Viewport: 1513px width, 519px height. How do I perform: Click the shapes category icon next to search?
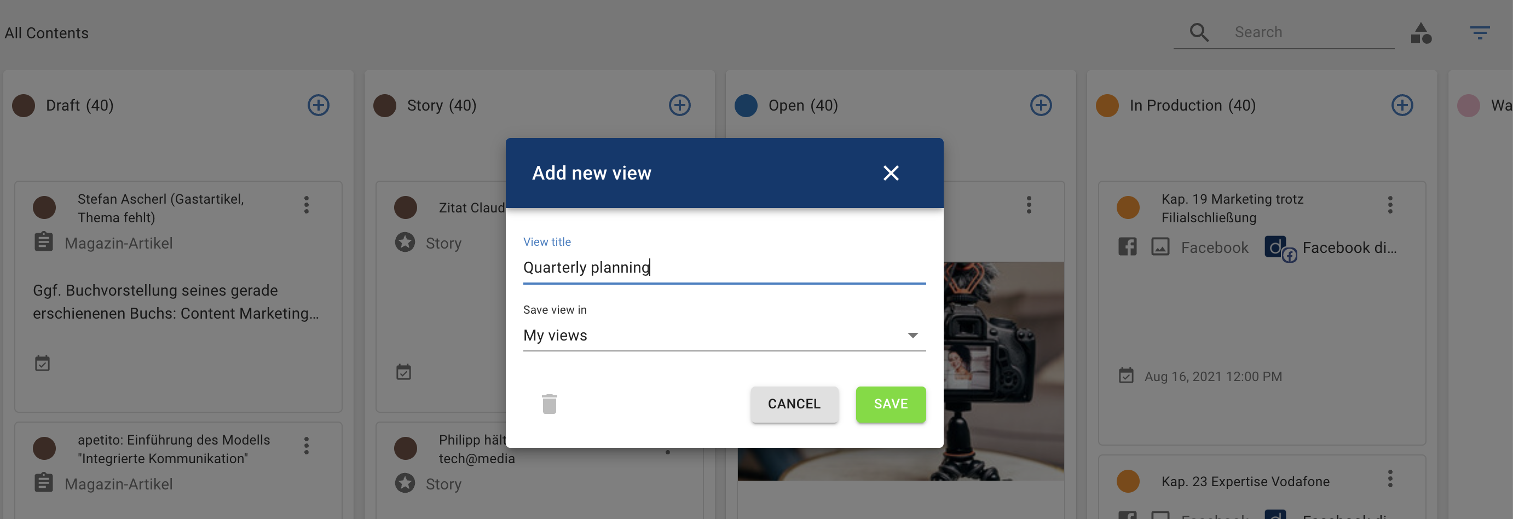[x=1421, y=33]
